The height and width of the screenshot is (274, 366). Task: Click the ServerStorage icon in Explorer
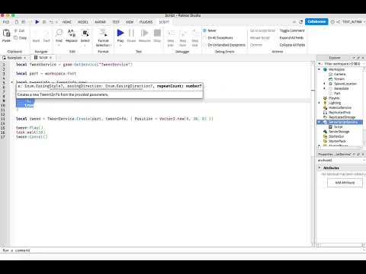[325, 132]
